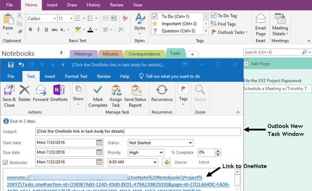Viewport: 312px width, 191px height.
Task: Apply strikethrough formatting
Action: [x=54, y=30]
